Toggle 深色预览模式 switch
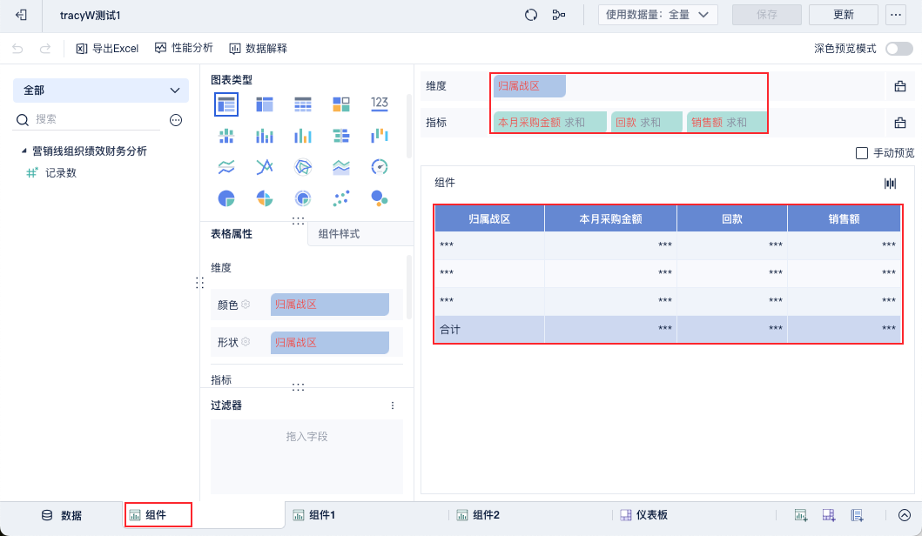 [x=899, y=49]
